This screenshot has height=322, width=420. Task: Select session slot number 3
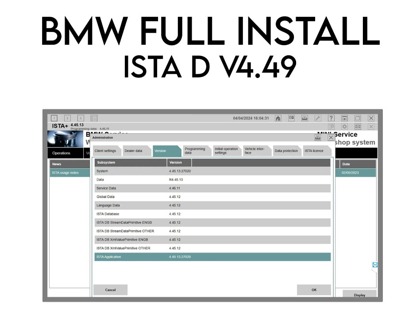click(x=81, y=118)
